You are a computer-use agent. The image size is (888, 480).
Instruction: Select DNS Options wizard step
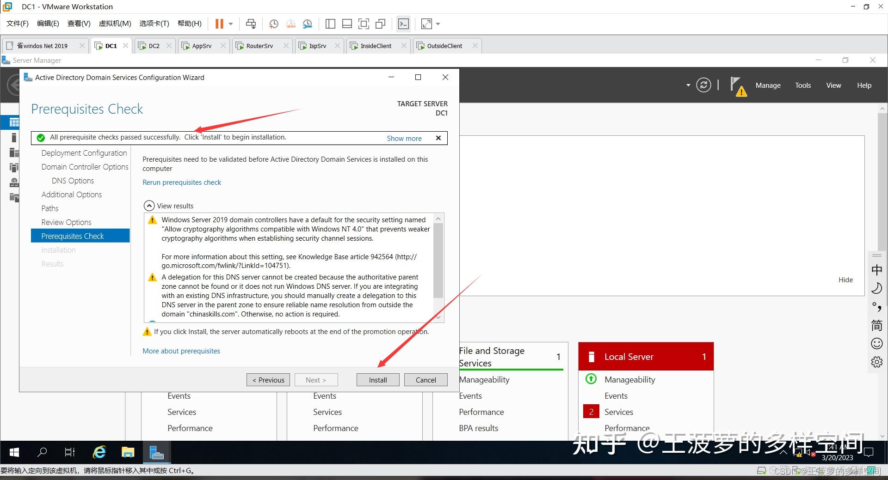point(73,181)
